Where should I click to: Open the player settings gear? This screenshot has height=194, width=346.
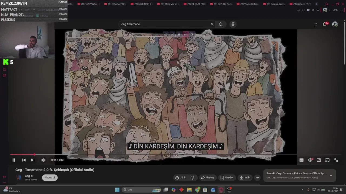pos(310,160)
